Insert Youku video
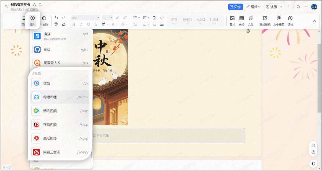The image size is (322, 171). pos(60,83)
